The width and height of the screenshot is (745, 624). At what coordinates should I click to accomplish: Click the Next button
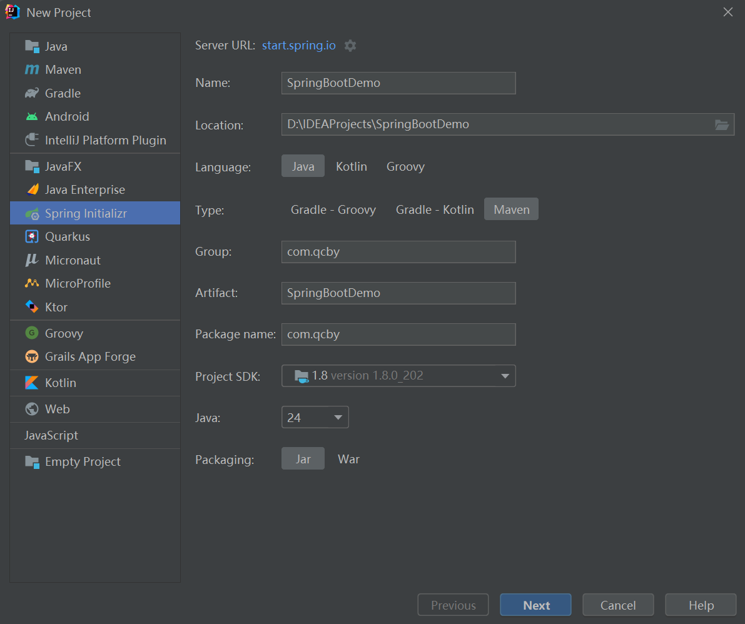[x=535, y=605]
